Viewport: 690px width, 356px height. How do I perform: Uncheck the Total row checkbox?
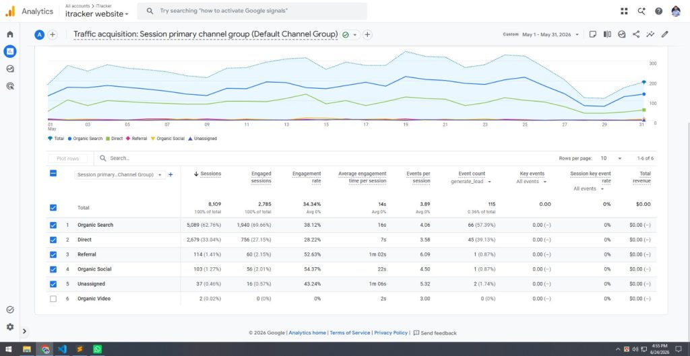coord(53,207)
